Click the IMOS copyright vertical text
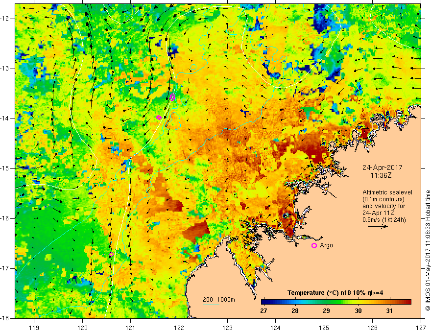This screenshot has height=333, width=431. tap(428, 251)
